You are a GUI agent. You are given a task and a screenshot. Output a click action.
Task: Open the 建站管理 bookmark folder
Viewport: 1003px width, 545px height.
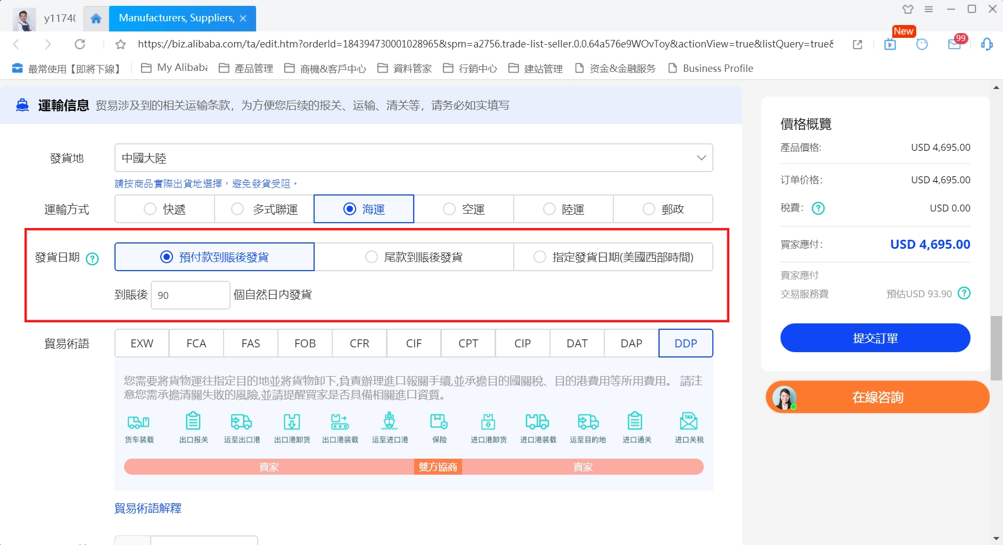536,68
